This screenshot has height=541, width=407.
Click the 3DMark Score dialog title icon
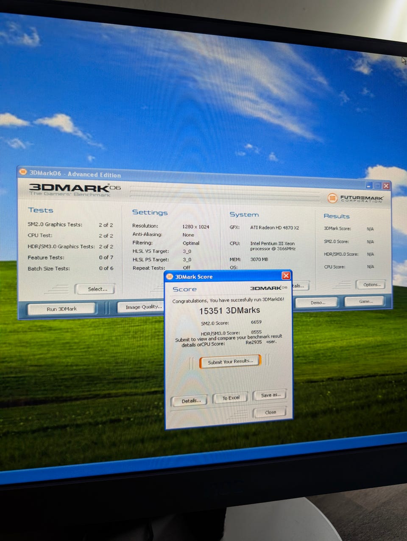click(x=170, y=277)
